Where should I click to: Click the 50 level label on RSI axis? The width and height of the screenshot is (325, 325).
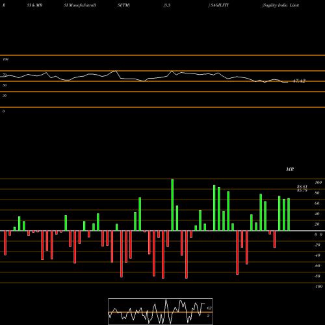(x=5, y=85)
